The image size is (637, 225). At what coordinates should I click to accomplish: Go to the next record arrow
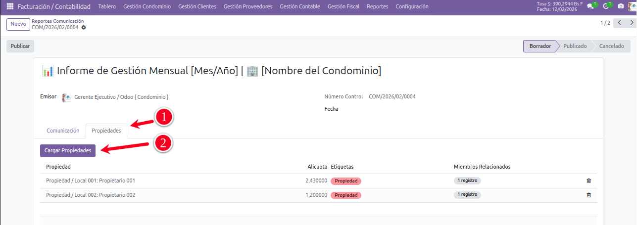(x=631, y=23)
